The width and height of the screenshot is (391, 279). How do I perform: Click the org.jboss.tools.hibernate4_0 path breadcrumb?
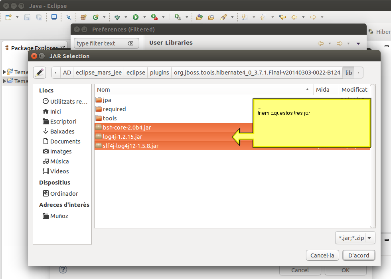[x=257, y=73]
